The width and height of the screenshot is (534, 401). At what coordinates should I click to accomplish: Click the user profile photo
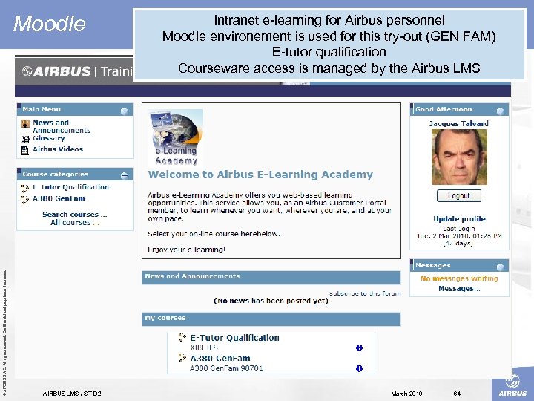(459, 157)
